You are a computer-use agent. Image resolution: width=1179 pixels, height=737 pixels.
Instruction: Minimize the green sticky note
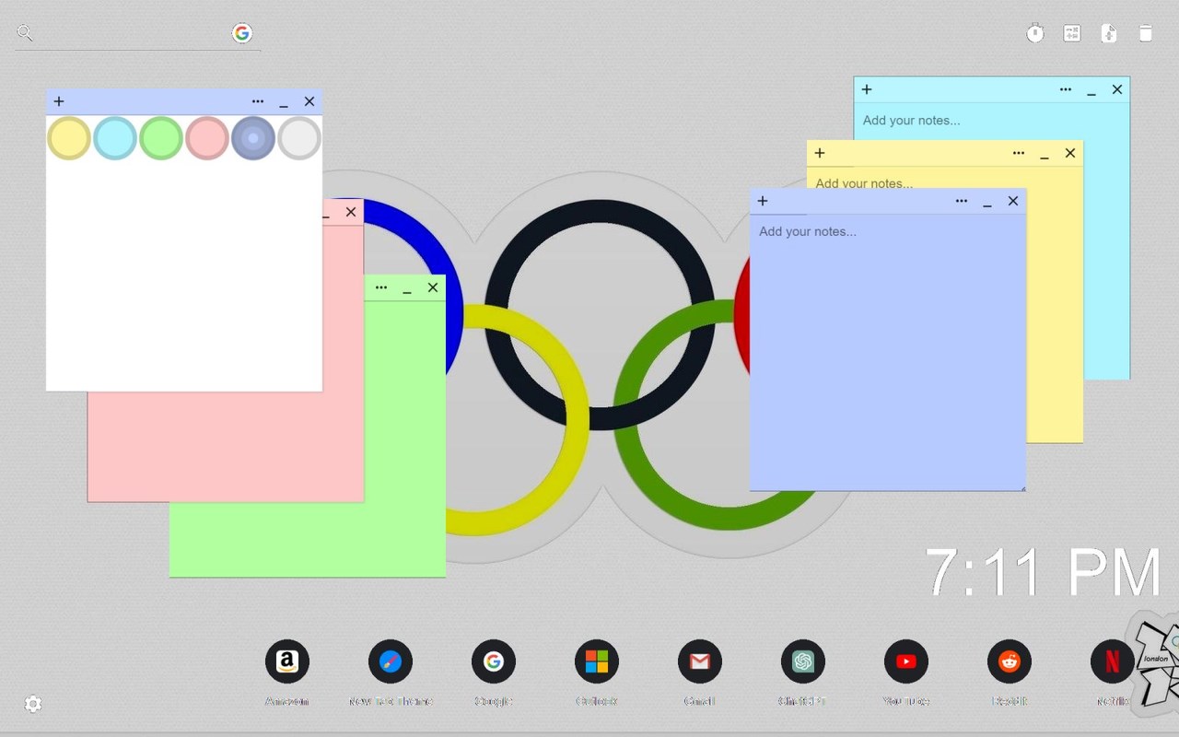click(x=407, y=287)
